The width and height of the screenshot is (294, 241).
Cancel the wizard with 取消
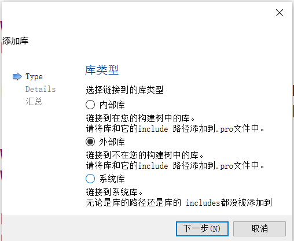coord(259,229)
